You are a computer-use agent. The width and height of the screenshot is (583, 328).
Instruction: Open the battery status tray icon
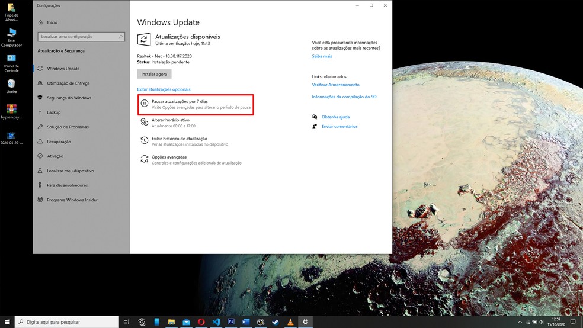coord(534,322)
